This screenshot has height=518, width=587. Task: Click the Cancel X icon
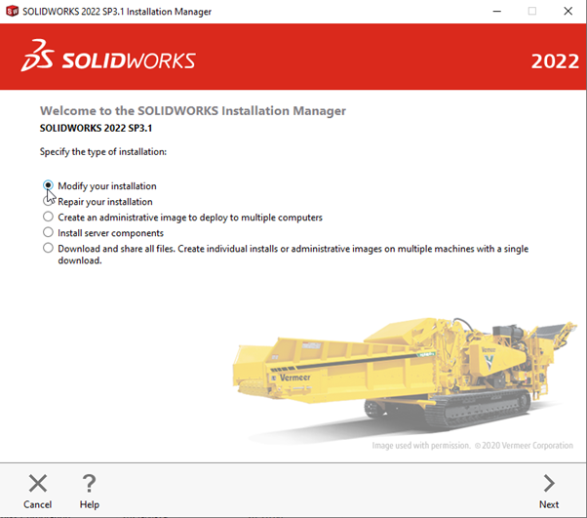[37, 483]
